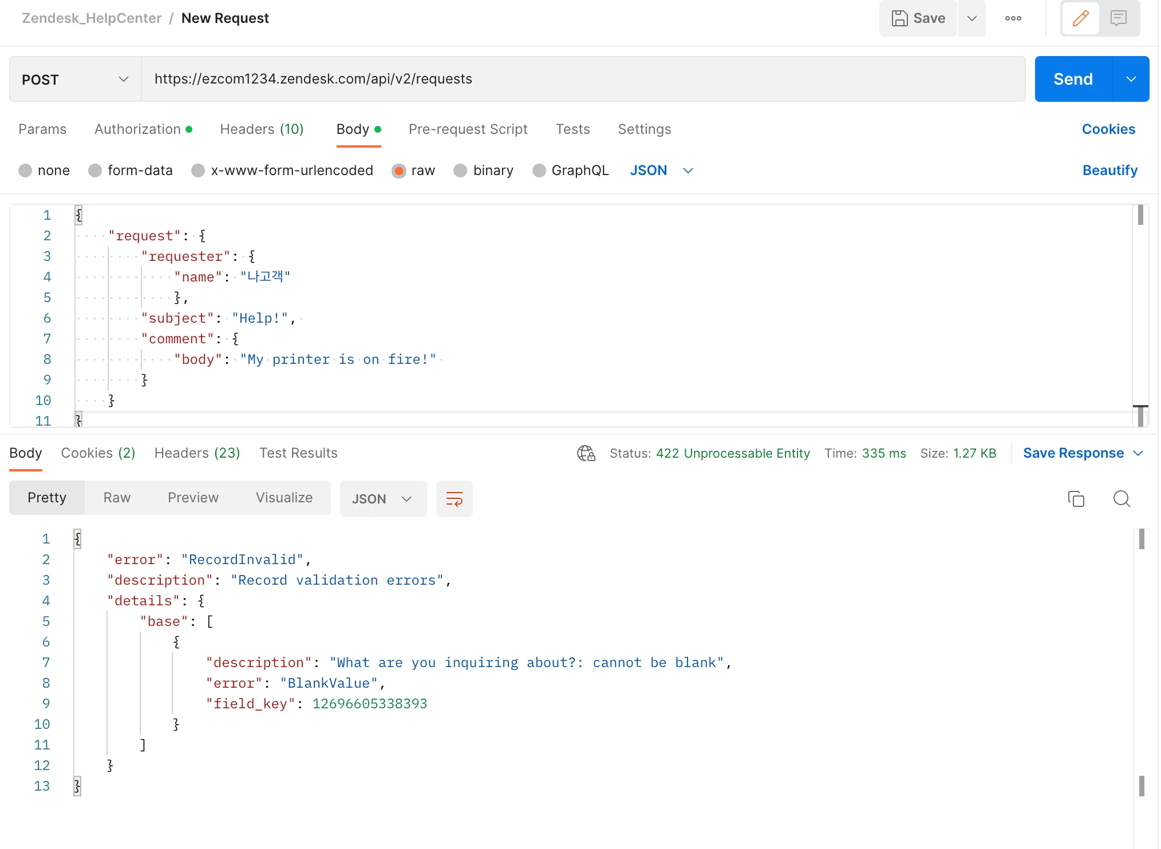The height and width of the screenshot is (849, 1161).
Task: Open the comments panel icon
Action: coord(1118,18)
